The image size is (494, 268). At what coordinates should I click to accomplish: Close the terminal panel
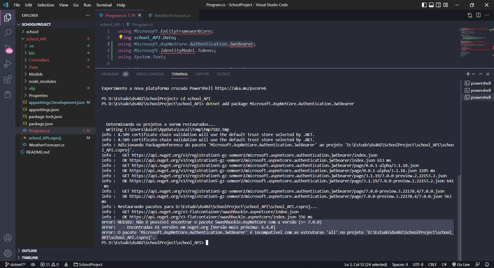488,74
